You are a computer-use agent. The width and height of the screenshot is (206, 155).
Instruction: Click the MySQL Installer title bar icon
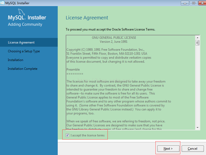[x=2, y=3]
